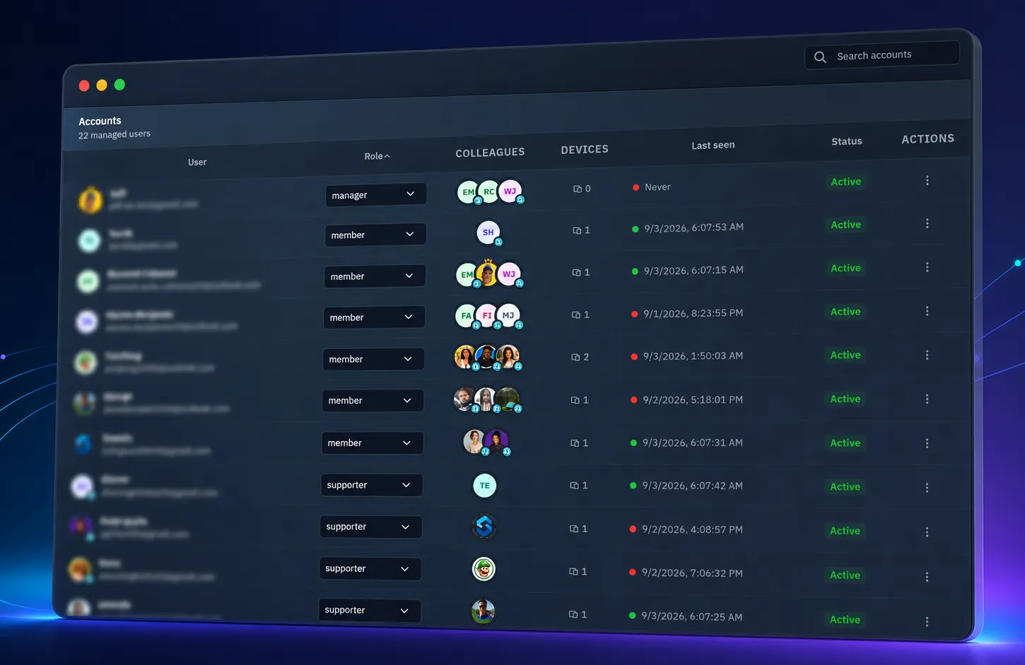Image resolution: width=1025 pixels, height=665 pixels.
Task: Click the COLLEAGUES column header
Action: point(490,153)
